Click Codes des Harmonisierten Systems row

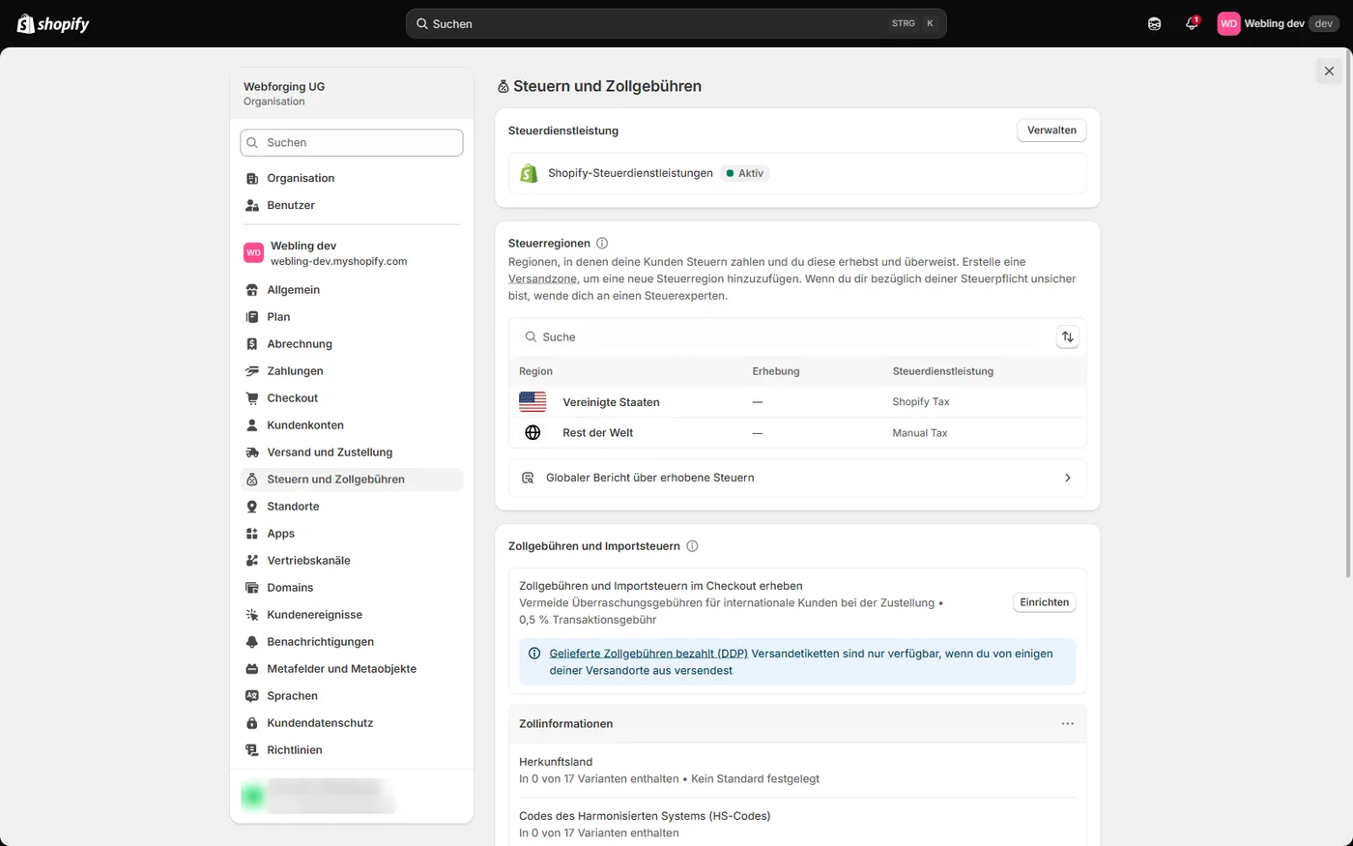coord(797,824)
